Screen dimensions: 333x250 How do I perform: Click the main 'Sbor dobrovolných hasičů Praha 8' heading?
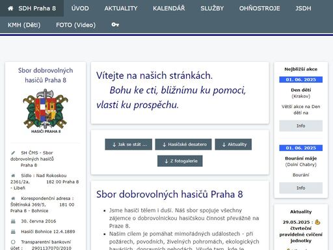coord(170,194)
